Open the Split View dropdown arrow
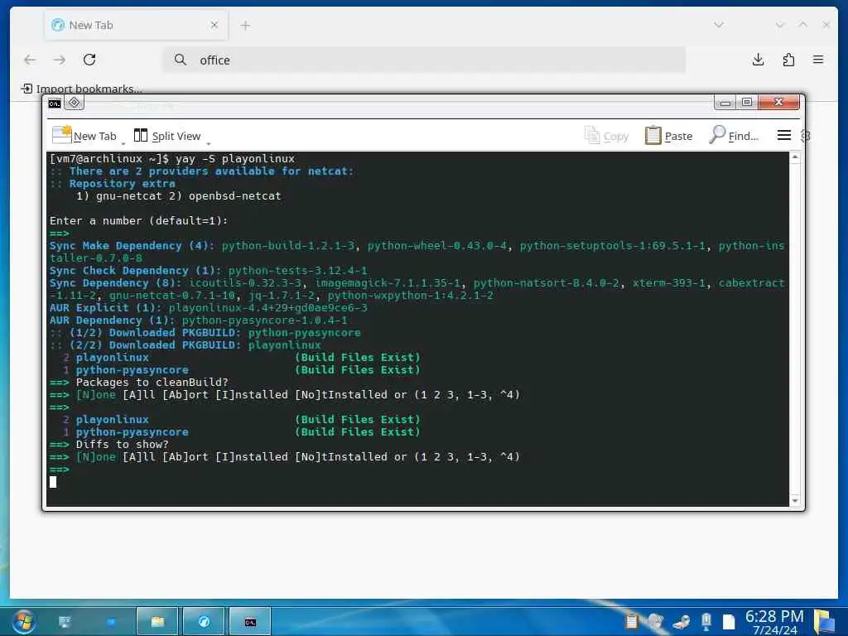The width and height of the screenshot is (848, 636). click(x=208, y=143)
